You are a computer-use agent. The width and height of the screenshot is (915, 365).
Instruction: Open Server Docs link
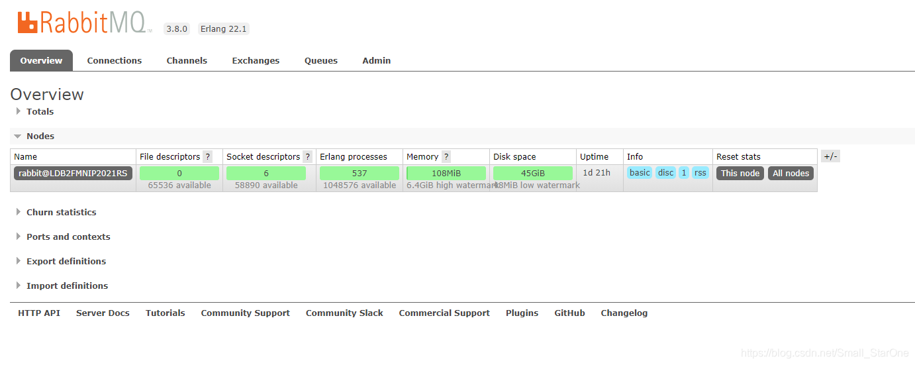[x=103, y=313]
